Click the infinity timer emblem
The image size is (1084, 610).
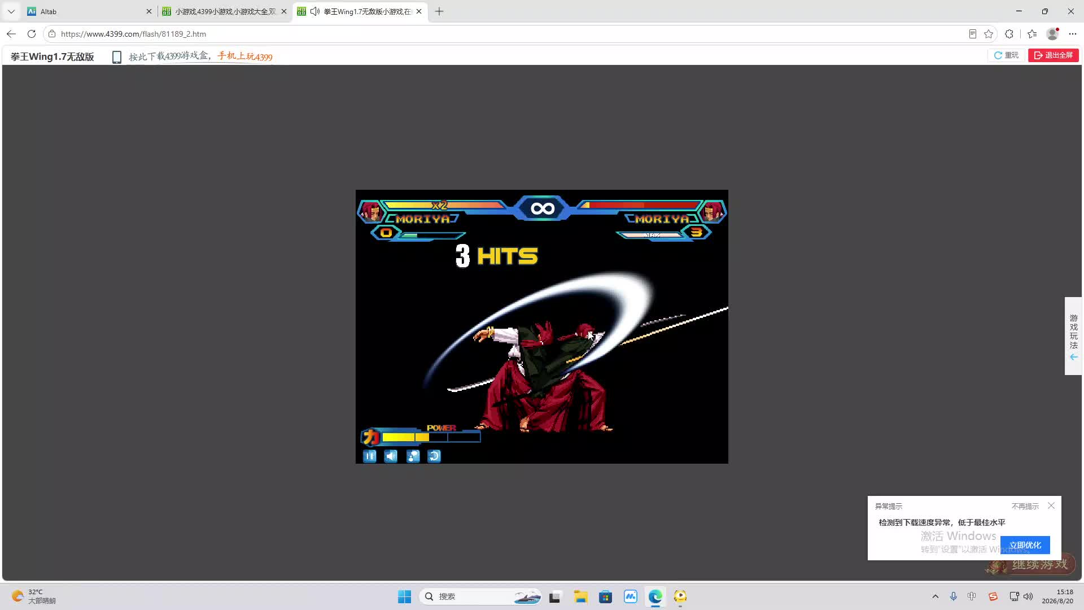(x=542, y=208)
